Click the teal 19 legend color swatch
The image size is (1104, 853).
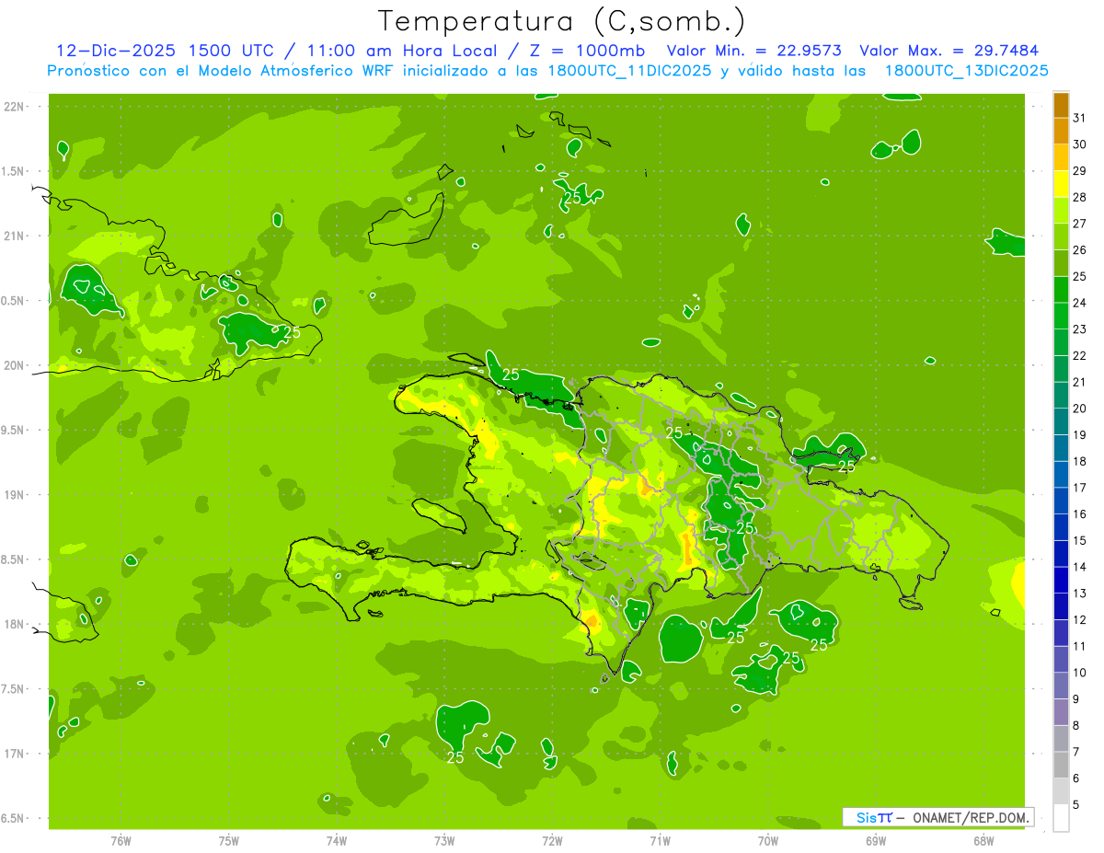1061,422
